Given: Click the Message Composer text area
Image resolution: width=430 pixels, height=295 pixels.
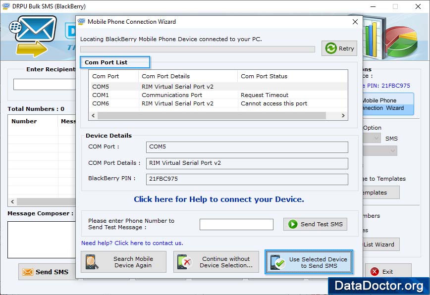Looking at the screenshot, I should pos(42,240).
